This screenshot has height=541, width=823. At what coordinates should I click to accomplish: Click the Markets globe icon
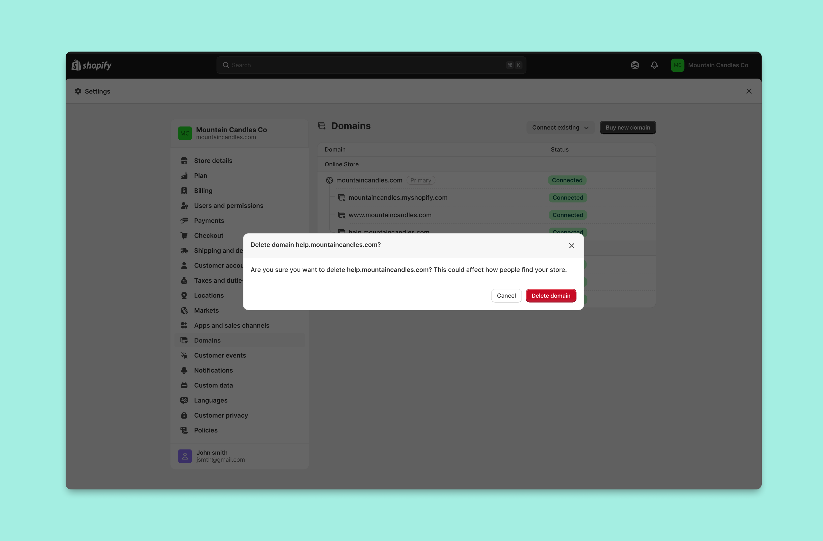[x=184, y=310]
